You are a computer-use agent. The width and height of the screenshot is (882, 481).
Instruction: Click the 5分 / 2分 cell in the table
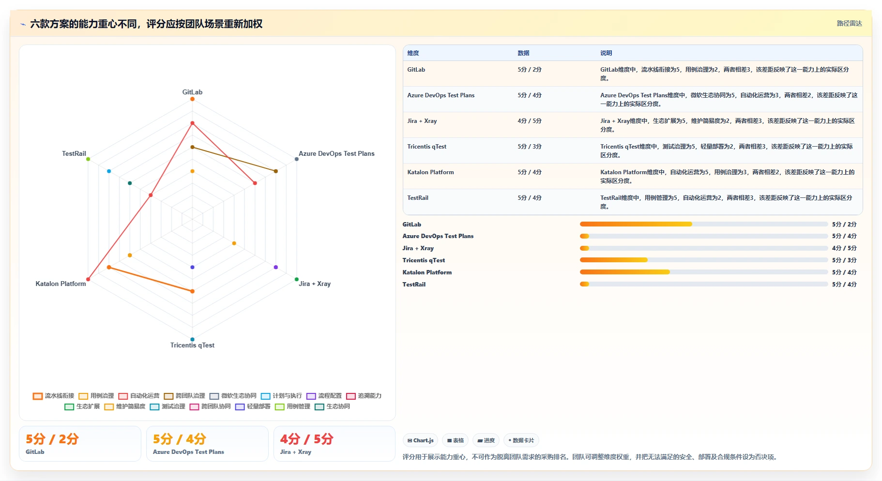tap(530, 70)
